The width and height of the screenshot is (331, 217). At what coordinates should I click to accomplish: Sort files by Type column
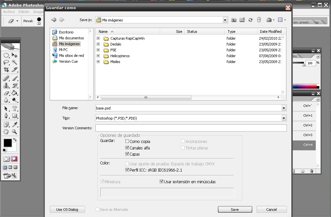[x=241, y=32]
